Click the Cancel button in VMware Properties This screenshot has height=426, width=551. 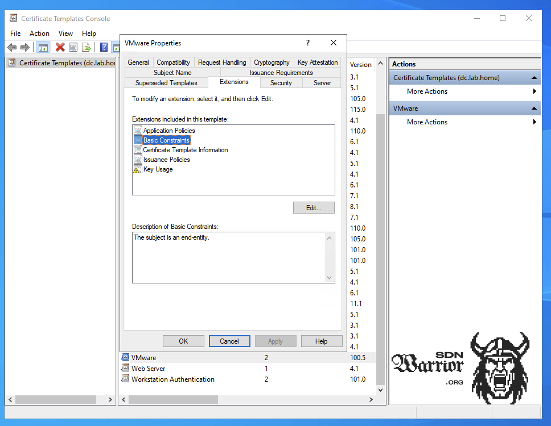[229, 341]
